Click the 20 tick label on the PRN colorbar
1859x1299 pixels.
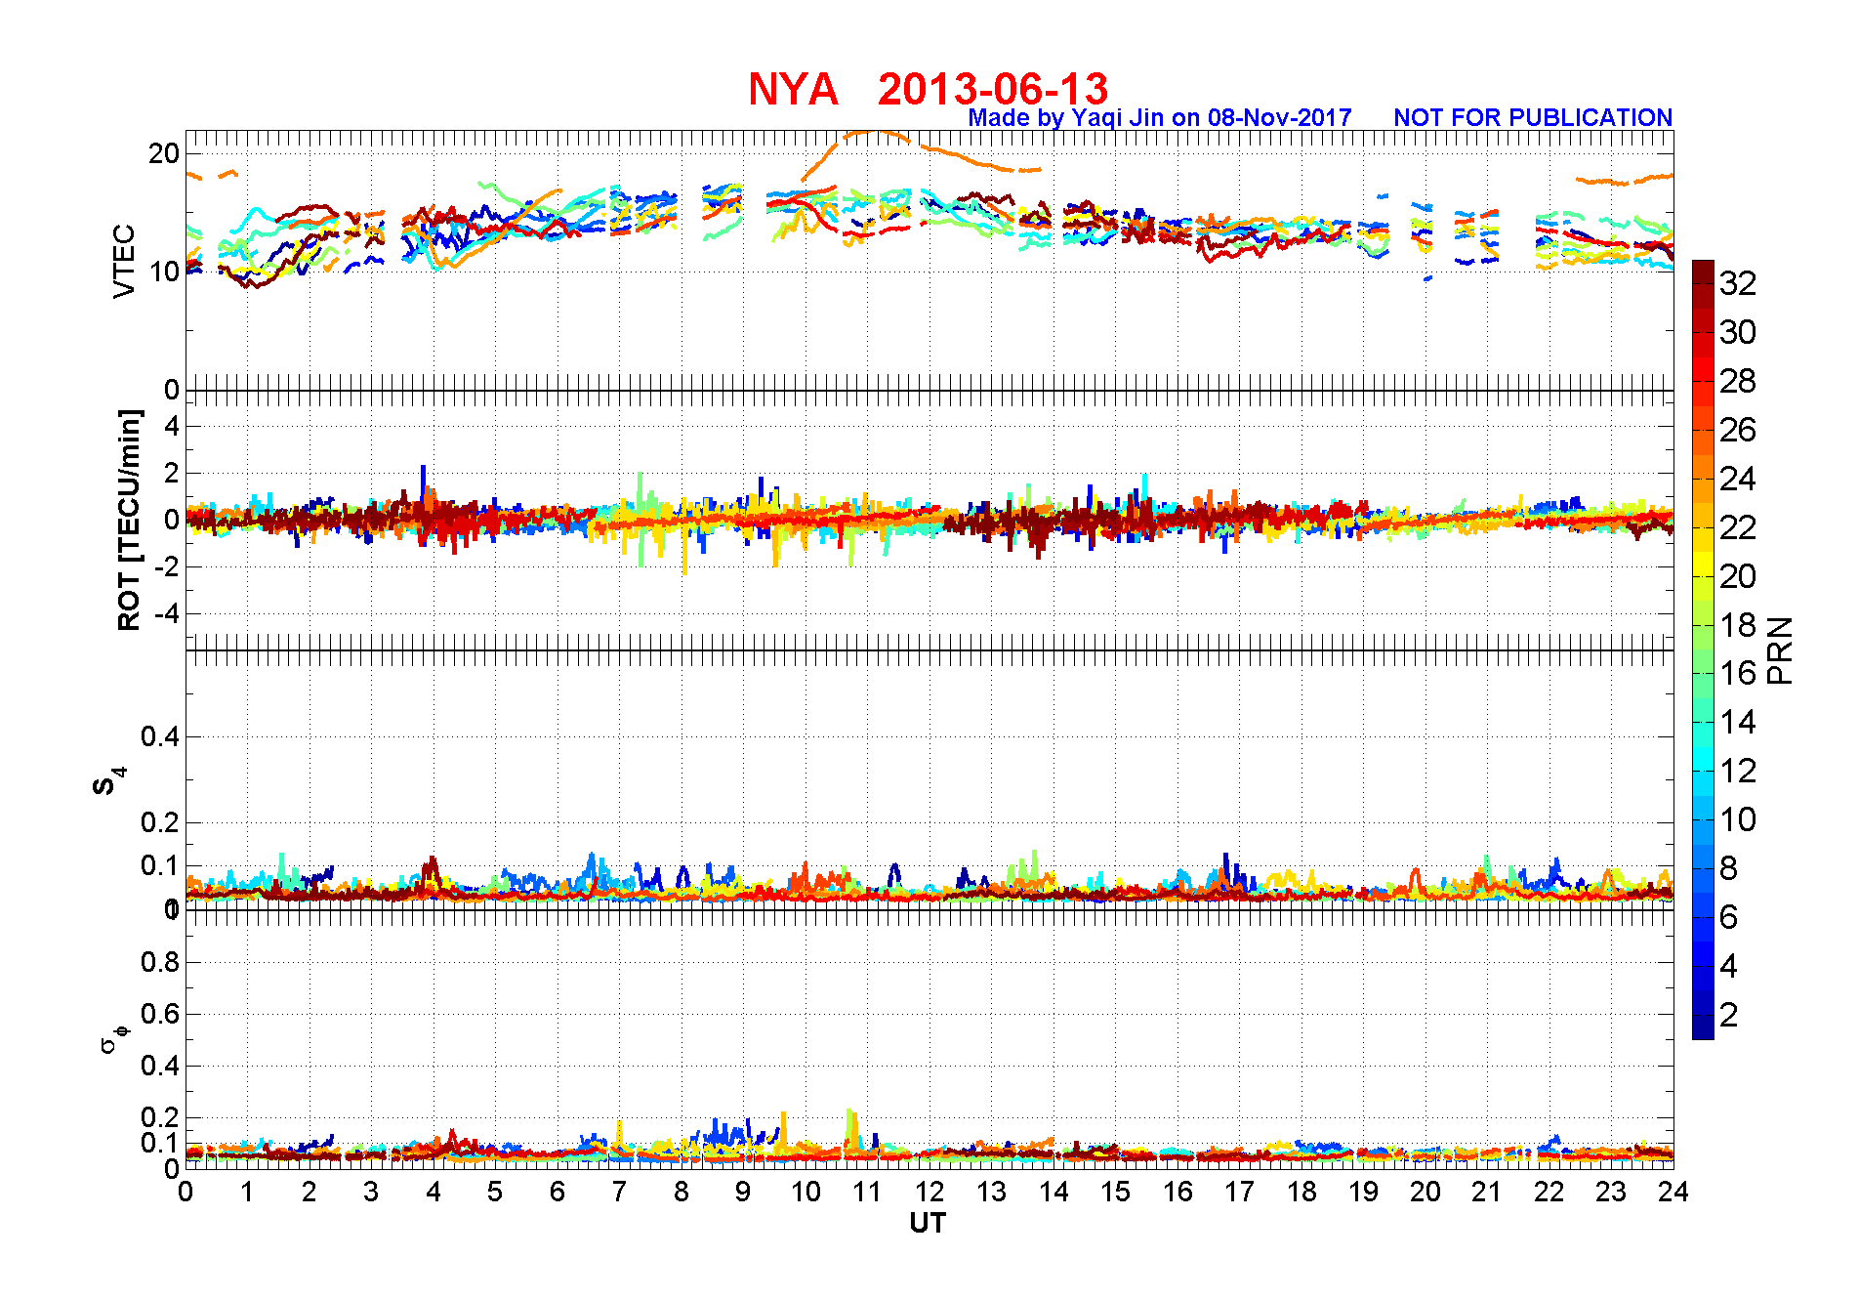(x=1738, y=576)
